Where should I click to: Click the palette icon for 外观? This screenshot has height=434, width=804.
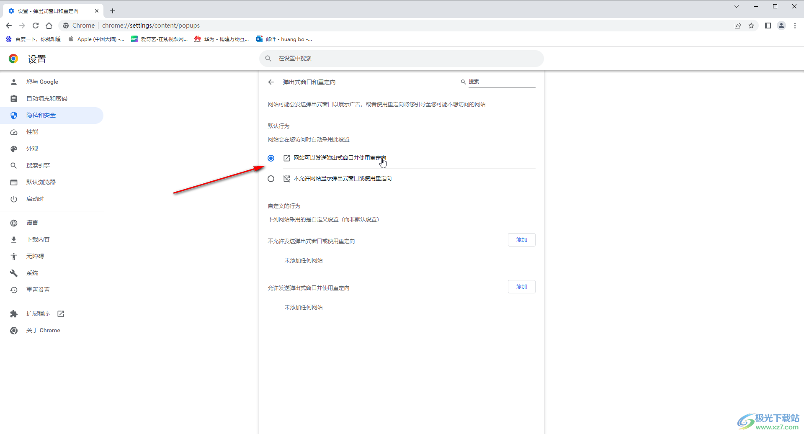pos(14,149)
